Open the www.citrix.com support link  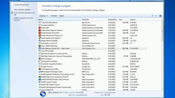pos(110,93)
